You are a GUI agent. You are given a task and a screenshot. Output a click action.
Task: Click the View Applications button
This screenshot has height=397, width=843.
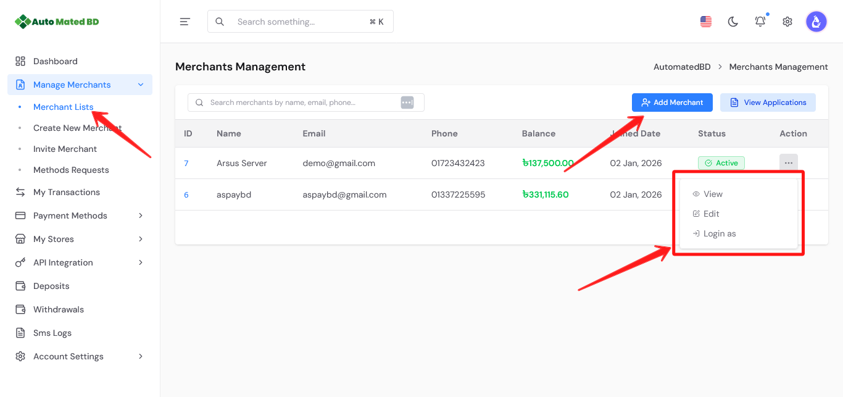pyautogui.click(x=768, y=102)
